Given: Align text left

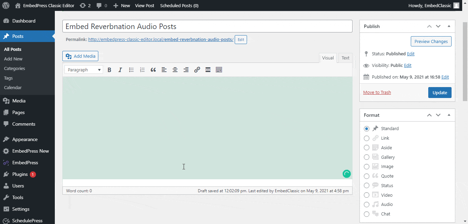Looking at the screenshot, I should click(164, 70).
